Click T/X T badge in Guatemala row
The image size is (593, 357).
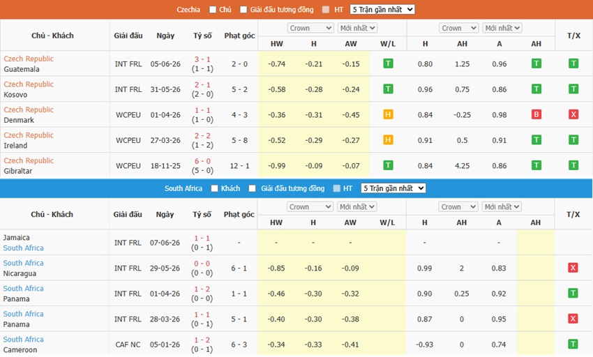click(x=573, y=63)
